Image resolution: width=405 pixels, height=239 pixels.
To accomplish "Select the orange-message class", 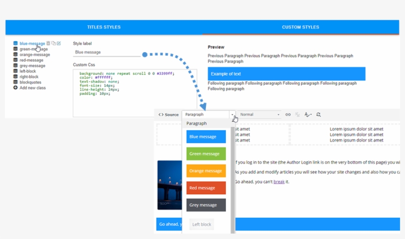I will [35, 55].
